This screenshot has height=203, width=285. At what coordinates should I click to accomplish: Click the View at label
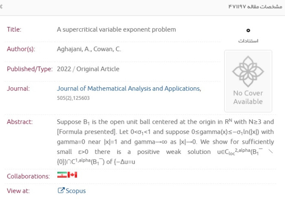[18, 191]
